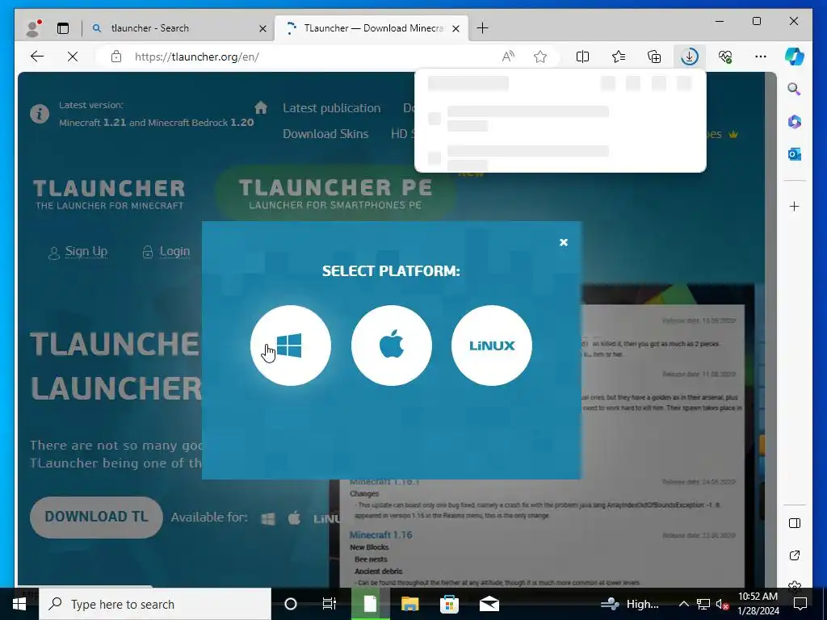This screenshot has width=827, height=620.
Task: Click the TLauncher logo
Action: 109,195
